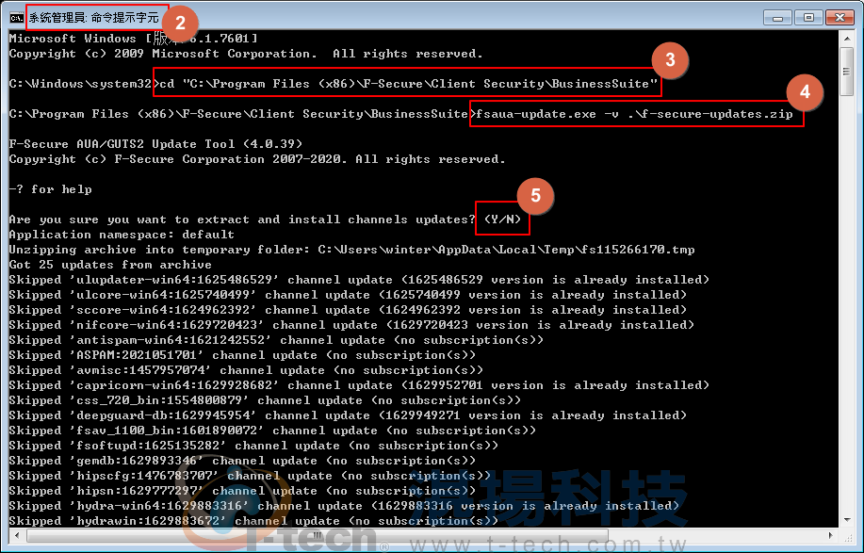864x553 pixels.
Task: Click the 'hydrawin:1629883672' skipped line
Action: [253, 521]
